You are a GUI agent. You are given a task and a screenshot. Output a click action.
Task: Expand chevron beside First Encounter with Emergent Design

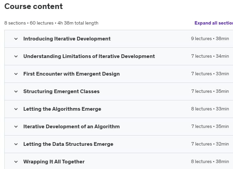point(16,74)
